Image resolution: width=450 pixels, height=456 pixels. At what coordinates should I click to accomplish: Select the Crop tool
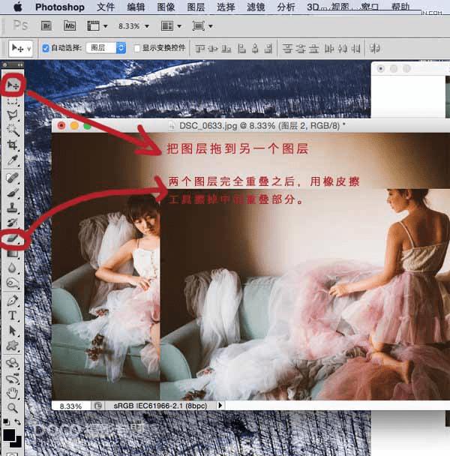click(x=12, y=145)
